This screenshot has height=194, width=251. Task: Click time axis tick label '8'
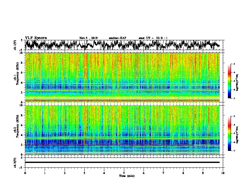pos(183,173)
